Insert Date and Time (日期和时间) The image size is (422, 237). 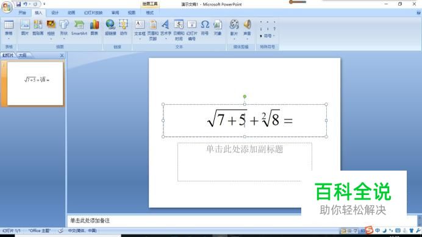(x=179, y=30)
